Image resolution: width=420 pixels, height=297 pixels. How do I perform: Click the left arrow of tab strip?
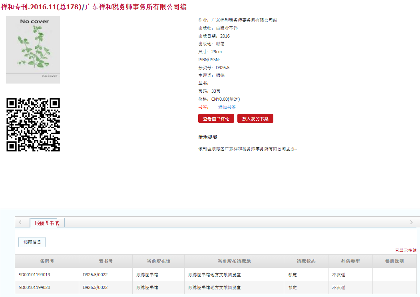click(x=20, y=222)
